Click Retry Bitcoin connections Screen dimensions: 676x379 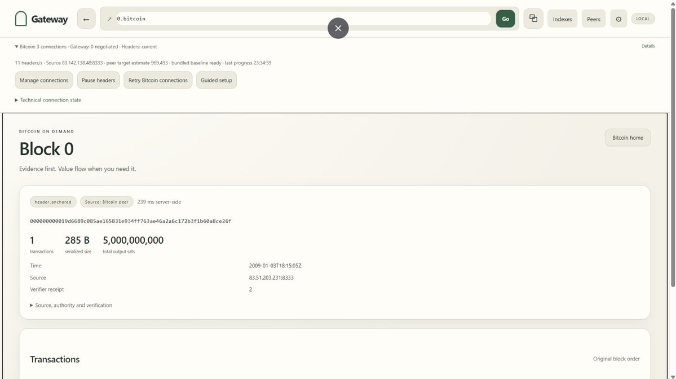pos(158,80)
